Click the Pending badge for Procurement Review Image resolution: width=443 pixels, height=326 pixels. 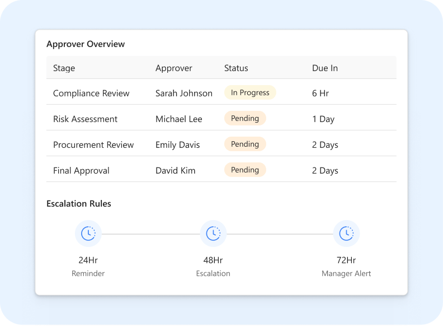point(245,144)
